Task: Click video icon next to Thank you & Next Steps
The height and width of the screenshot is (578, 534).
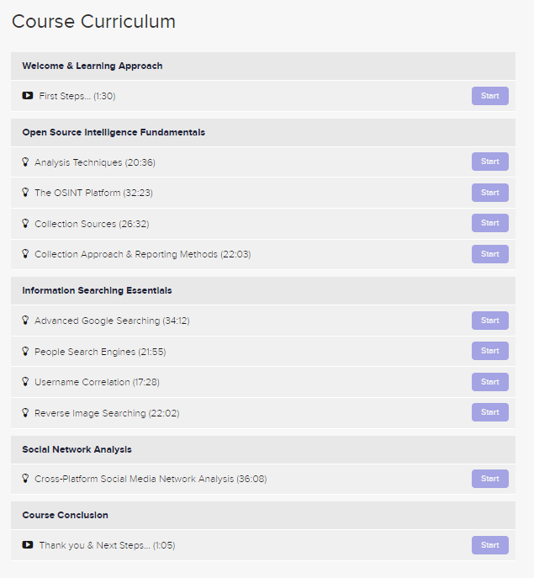Action: pos(28,545)
